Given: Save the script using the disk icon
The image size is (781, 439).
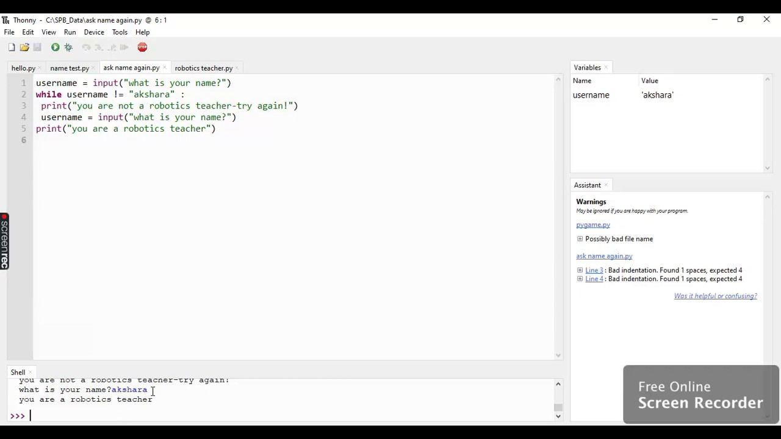Looking at the screenshot, I should [x=37, y=47].
